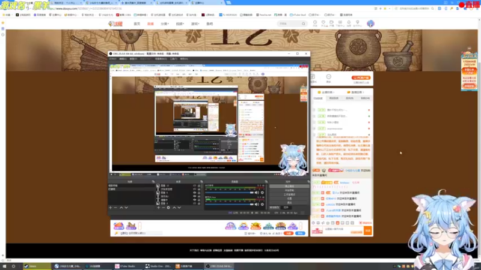Open 主播空间 link arrow in chat panel

click(334, 92)
